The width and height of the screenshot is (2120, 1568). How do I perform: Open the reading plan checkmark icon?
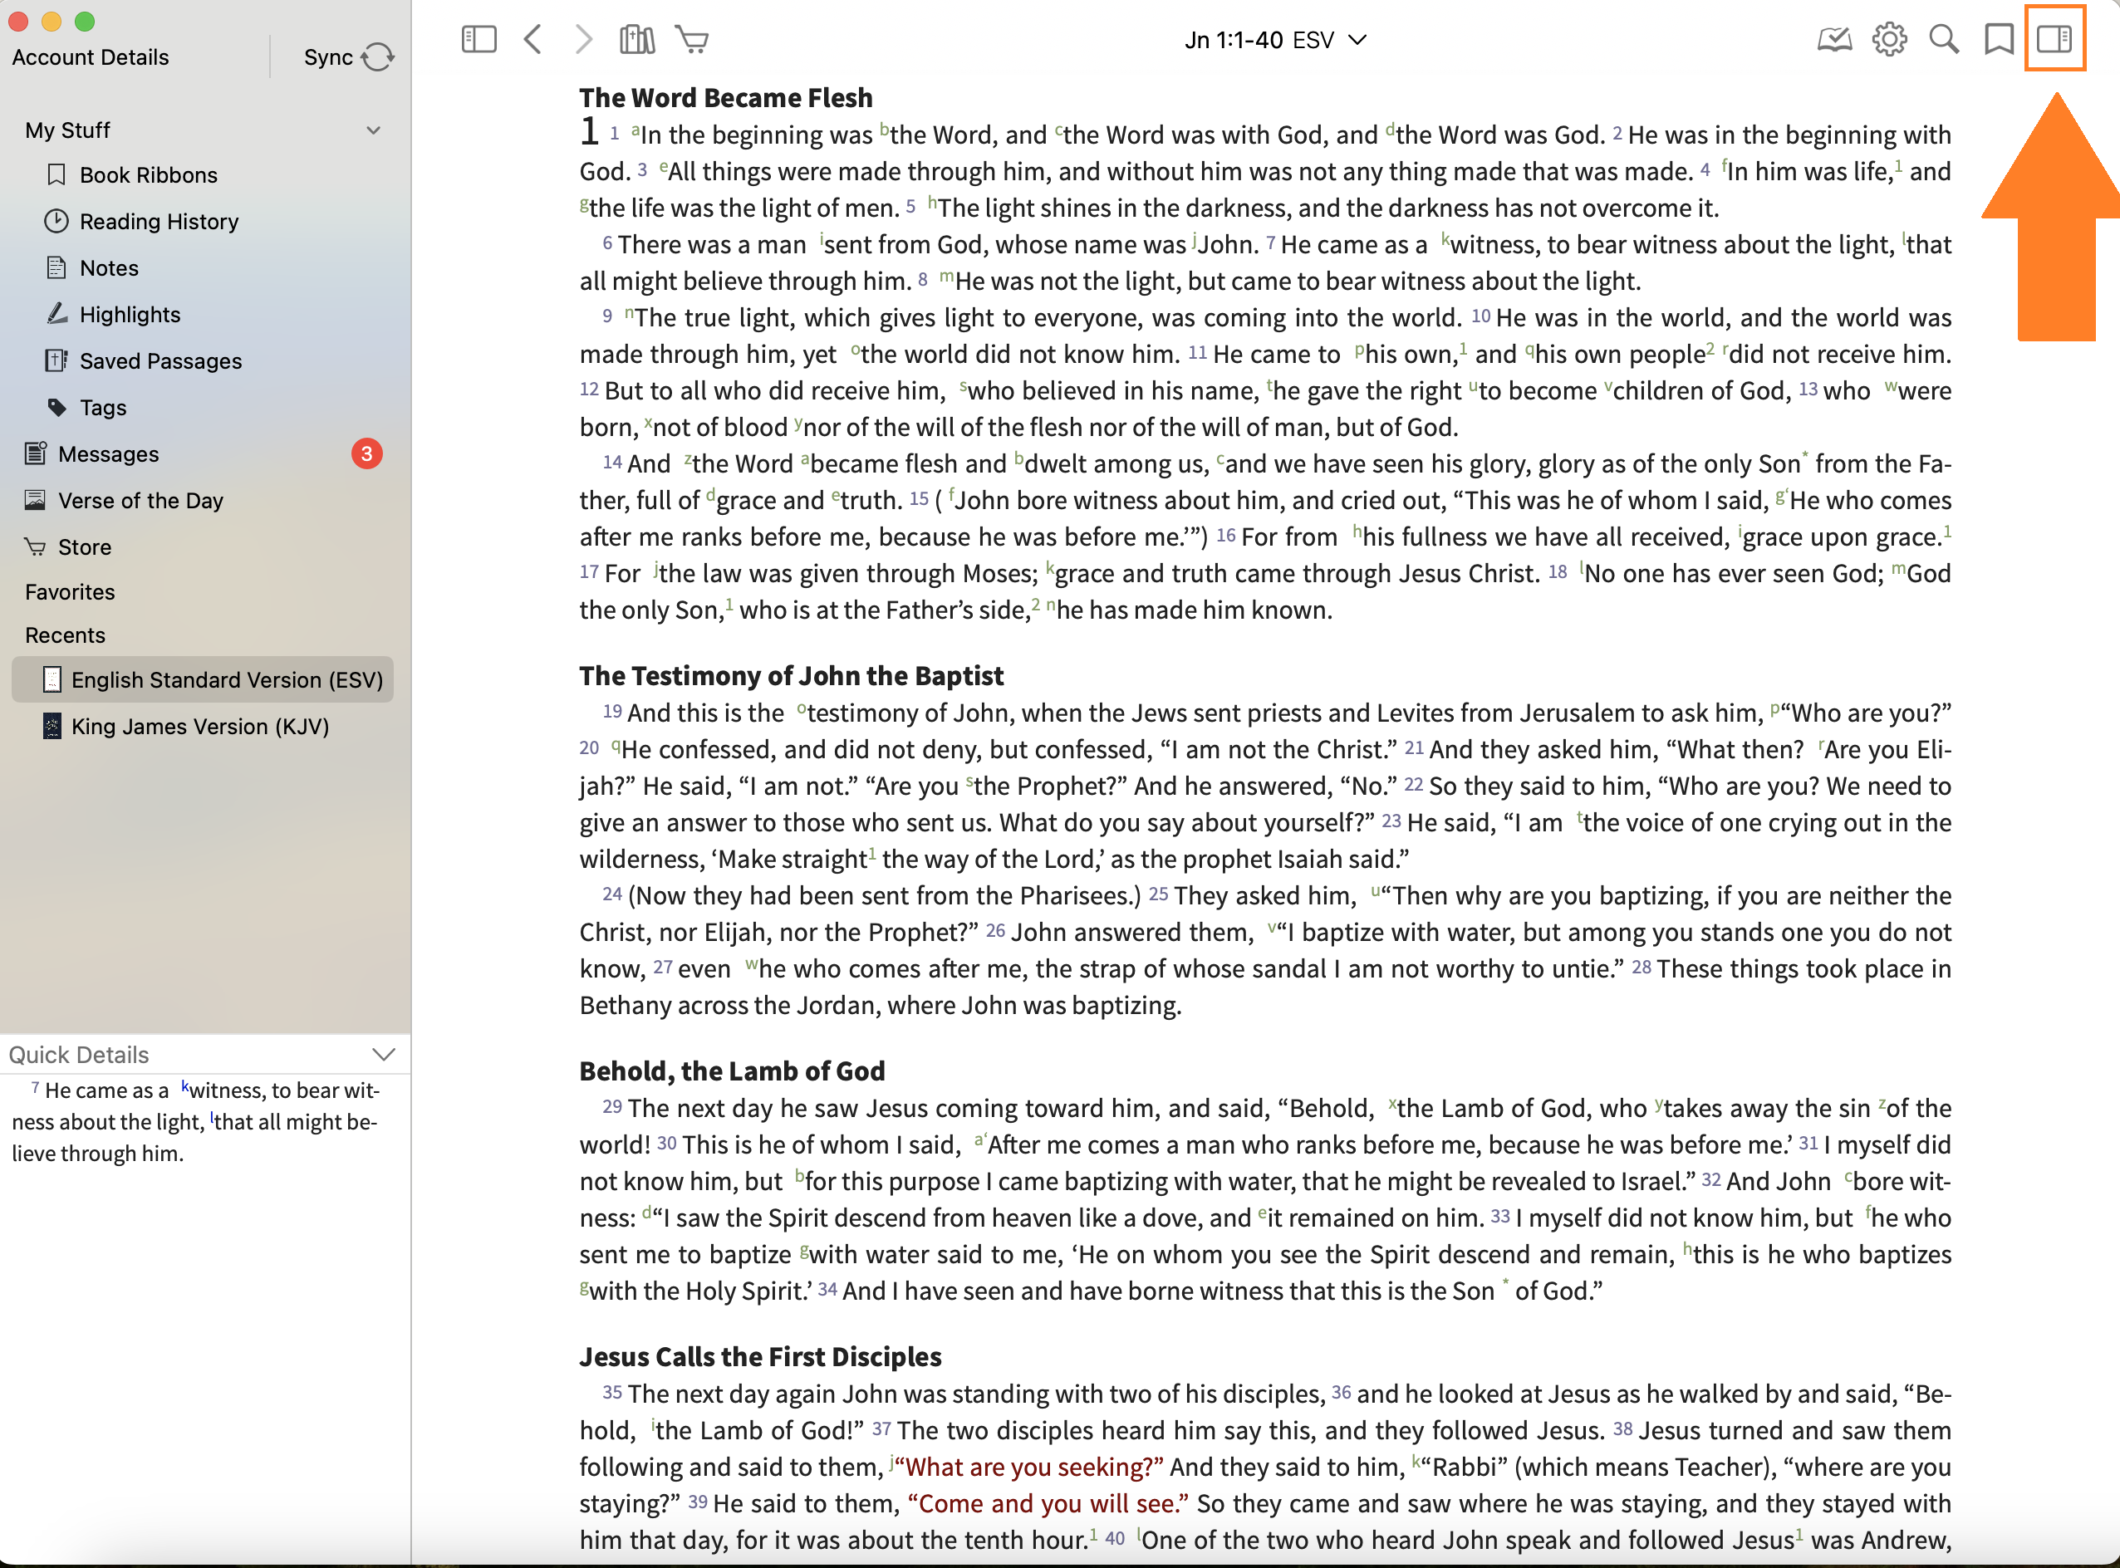tap(1833, 39)
